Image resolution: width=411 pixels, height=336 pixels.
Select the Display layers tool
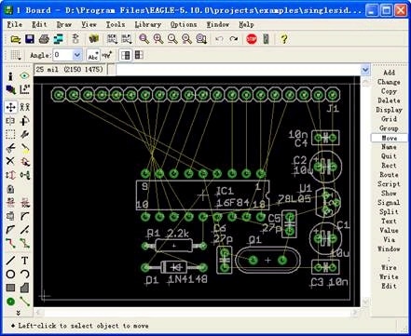10,89
